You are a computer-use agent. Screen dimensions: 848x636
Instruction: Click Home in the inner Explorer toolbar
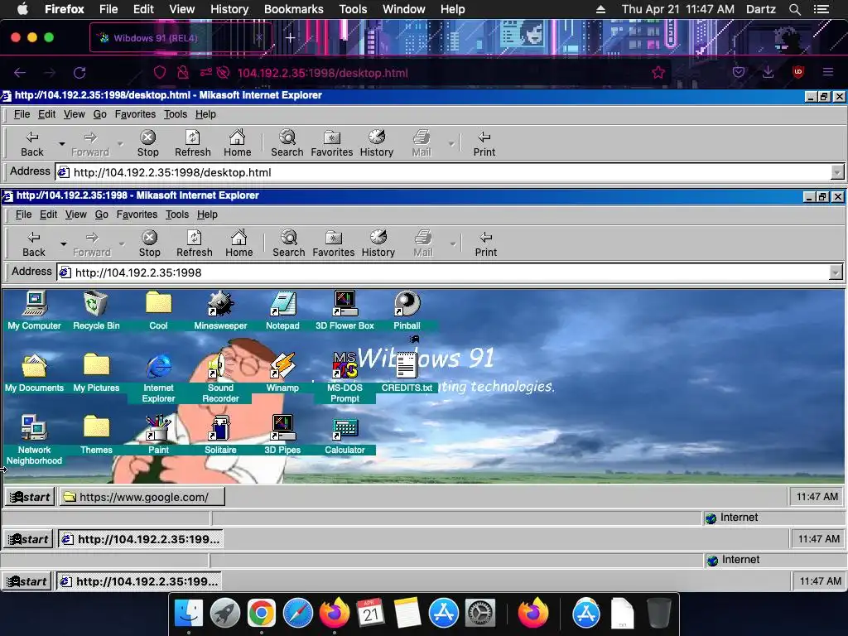[239, 243]
